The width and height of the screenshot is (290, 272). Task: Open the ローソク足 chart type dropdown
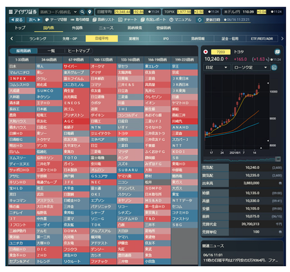(251, 68)
